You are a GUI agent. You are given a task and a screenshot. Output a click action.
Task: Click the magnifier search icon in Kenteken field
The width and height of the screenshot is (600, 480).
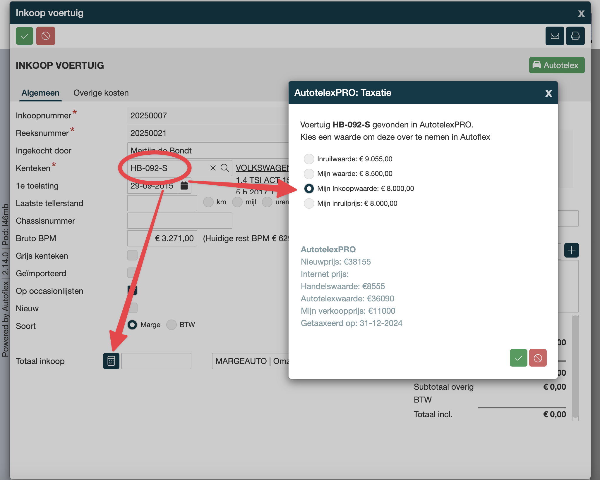tap(224, 168)
